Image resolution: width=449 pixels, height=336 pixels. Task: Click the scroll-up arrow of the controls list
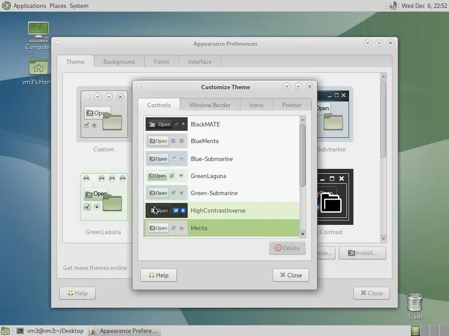(x=303, y=119)
